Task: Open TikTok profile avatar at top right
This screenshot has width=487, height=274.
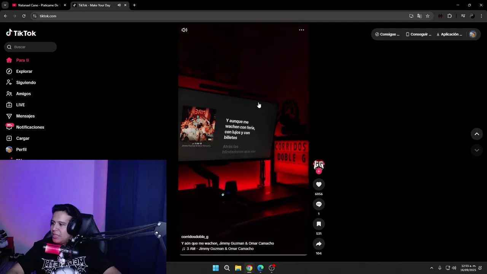Action: (473, 34)
